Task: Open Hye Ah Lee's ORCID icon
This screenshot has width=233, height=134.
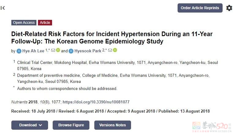Action: tap(58, 50)
